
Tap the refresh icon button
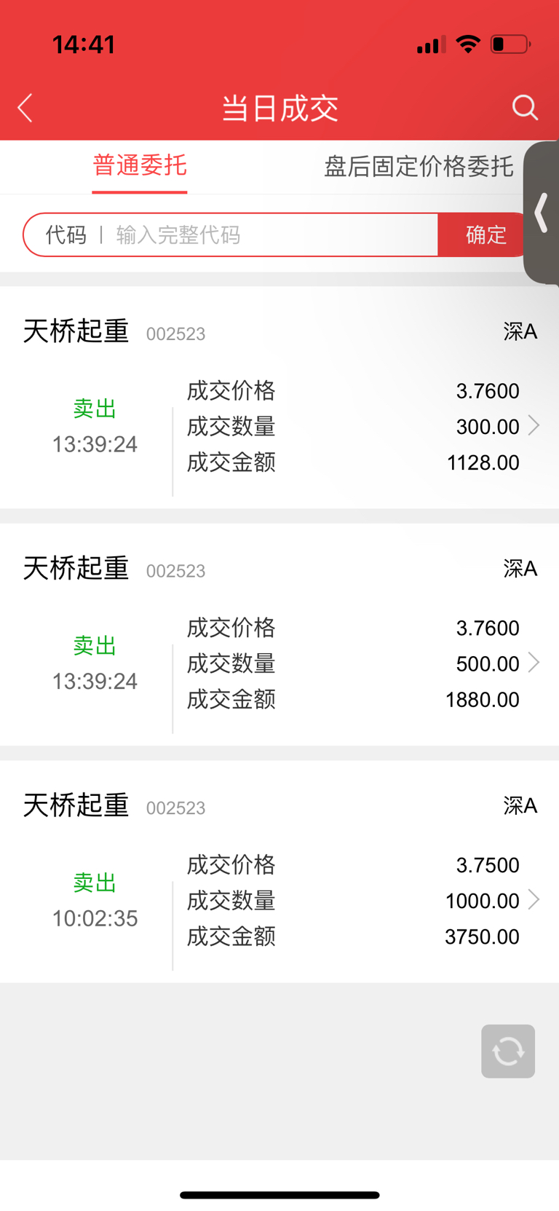pos(508,1051)
